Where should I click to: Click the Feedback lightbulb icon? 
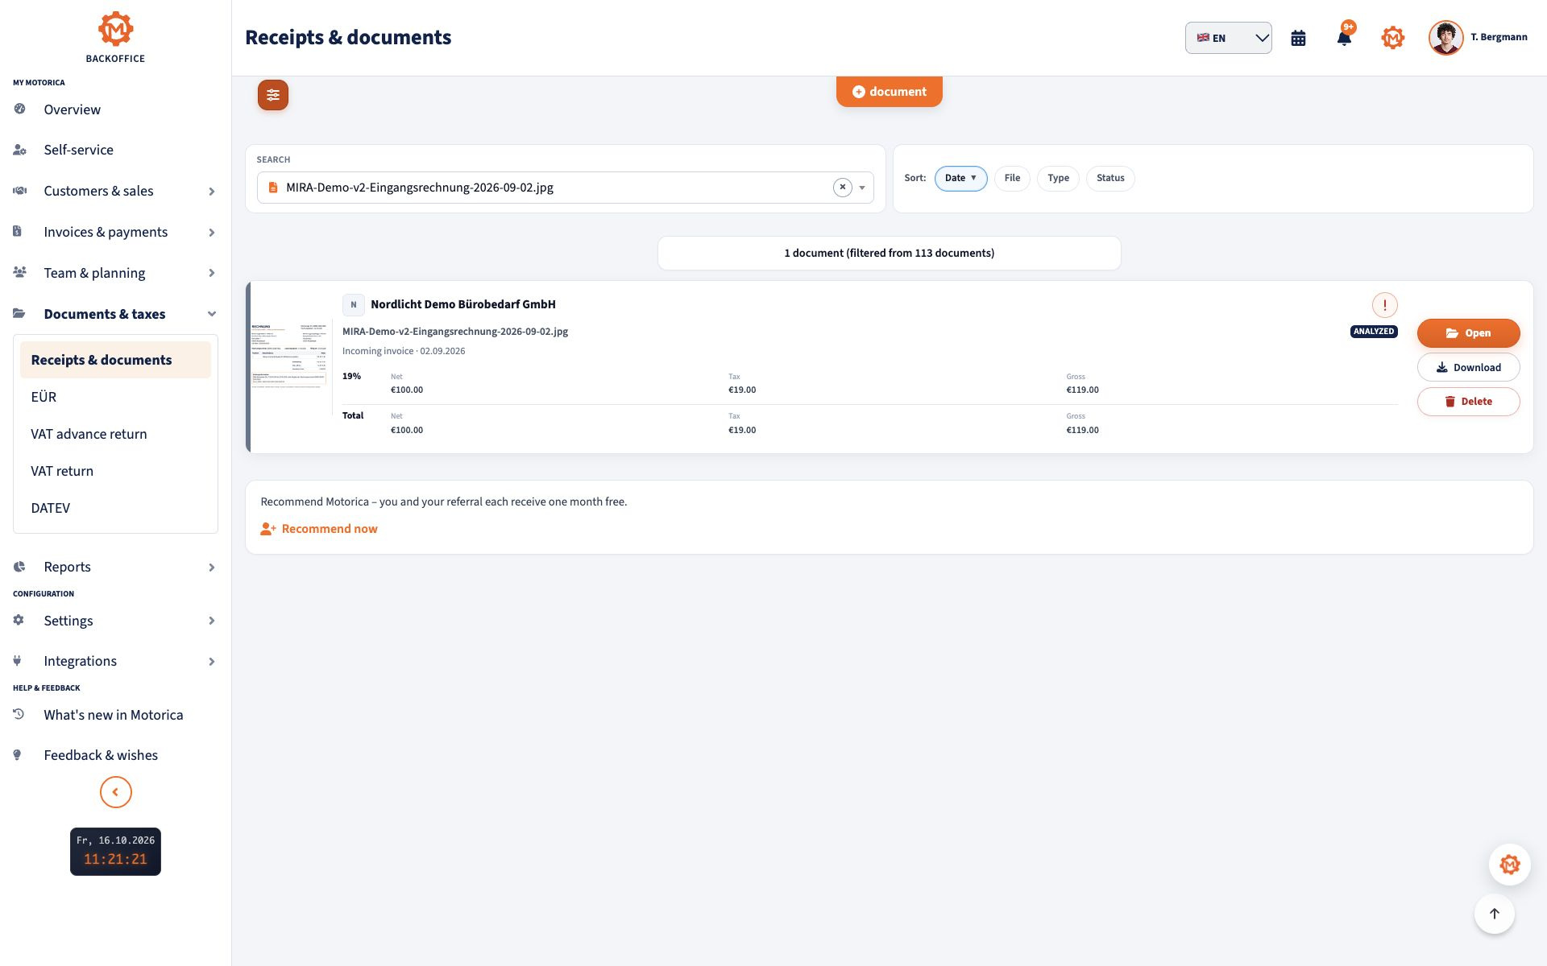tap(18, 755)
